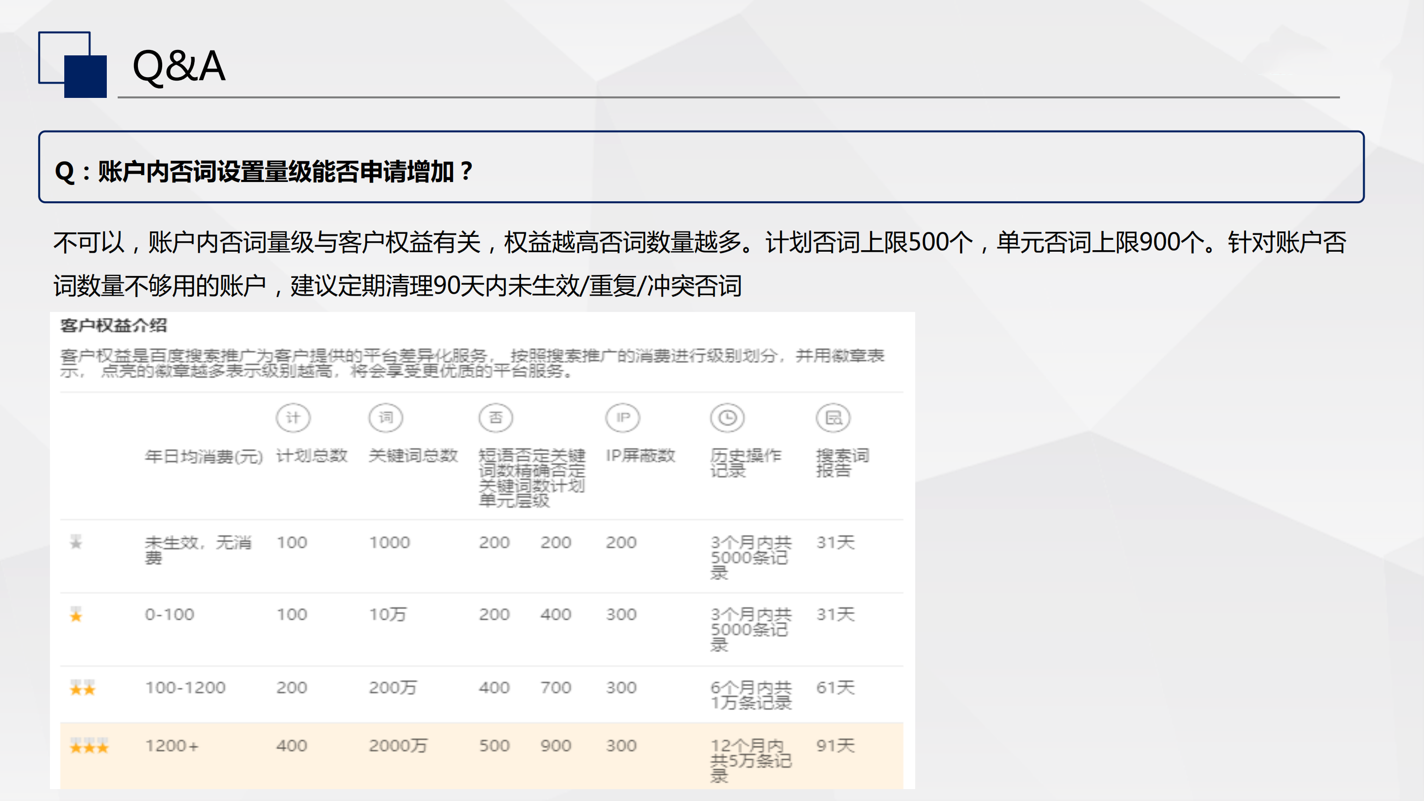Click the overlapping squares logo beside Q&A
The image size is (1424, 801).
click(x=72, y=65)
